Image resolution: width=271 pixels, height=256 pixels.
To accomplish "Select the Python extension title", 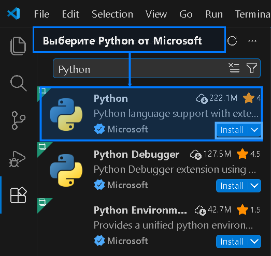I will pos(111,98).
